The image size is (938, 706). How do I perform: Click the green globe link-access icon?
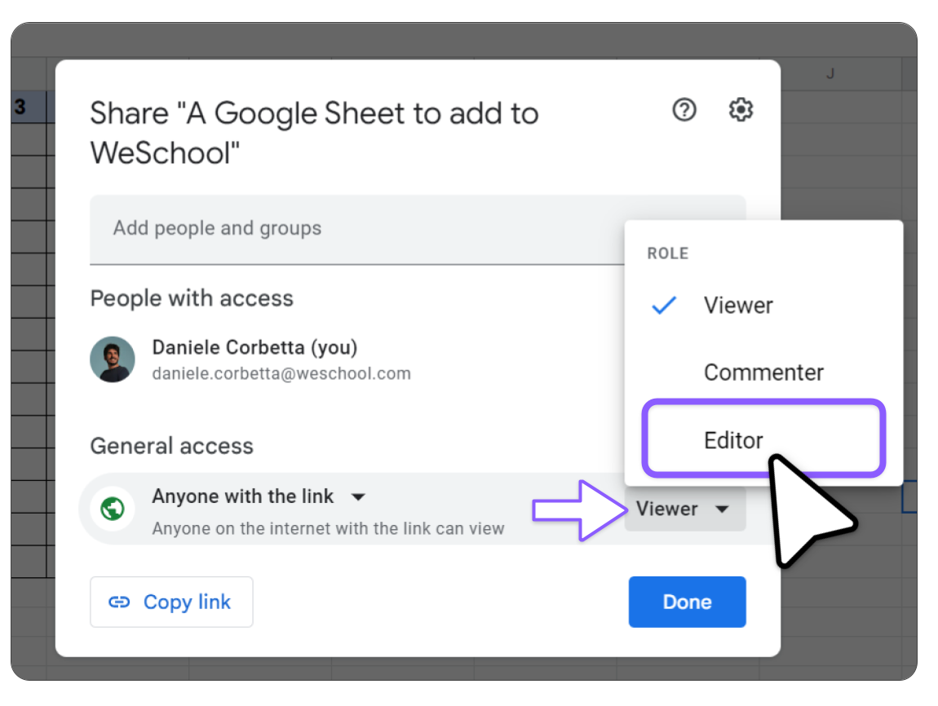tap(113, 509)
